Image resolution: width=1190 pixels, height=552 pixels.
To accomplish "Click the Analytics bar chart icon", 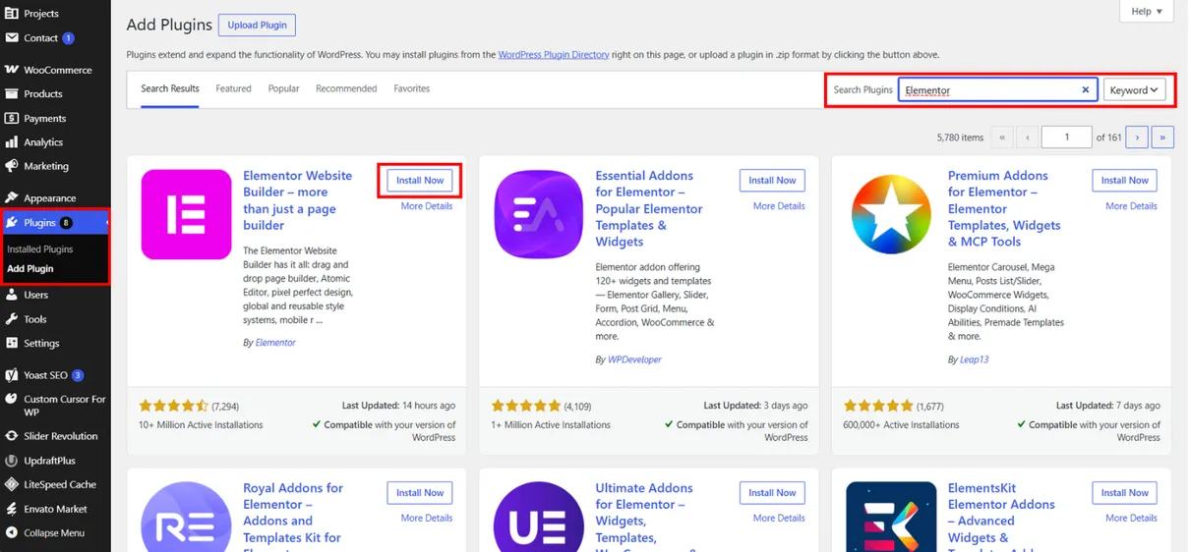I will (x=12, y=142).
